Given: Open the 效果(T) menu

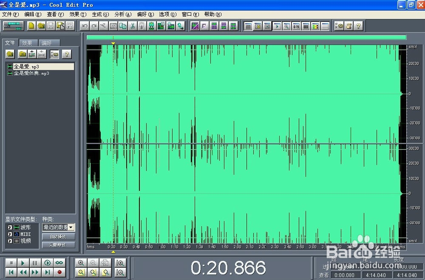Looking at the screenshot, I should [x=78, y=14].
